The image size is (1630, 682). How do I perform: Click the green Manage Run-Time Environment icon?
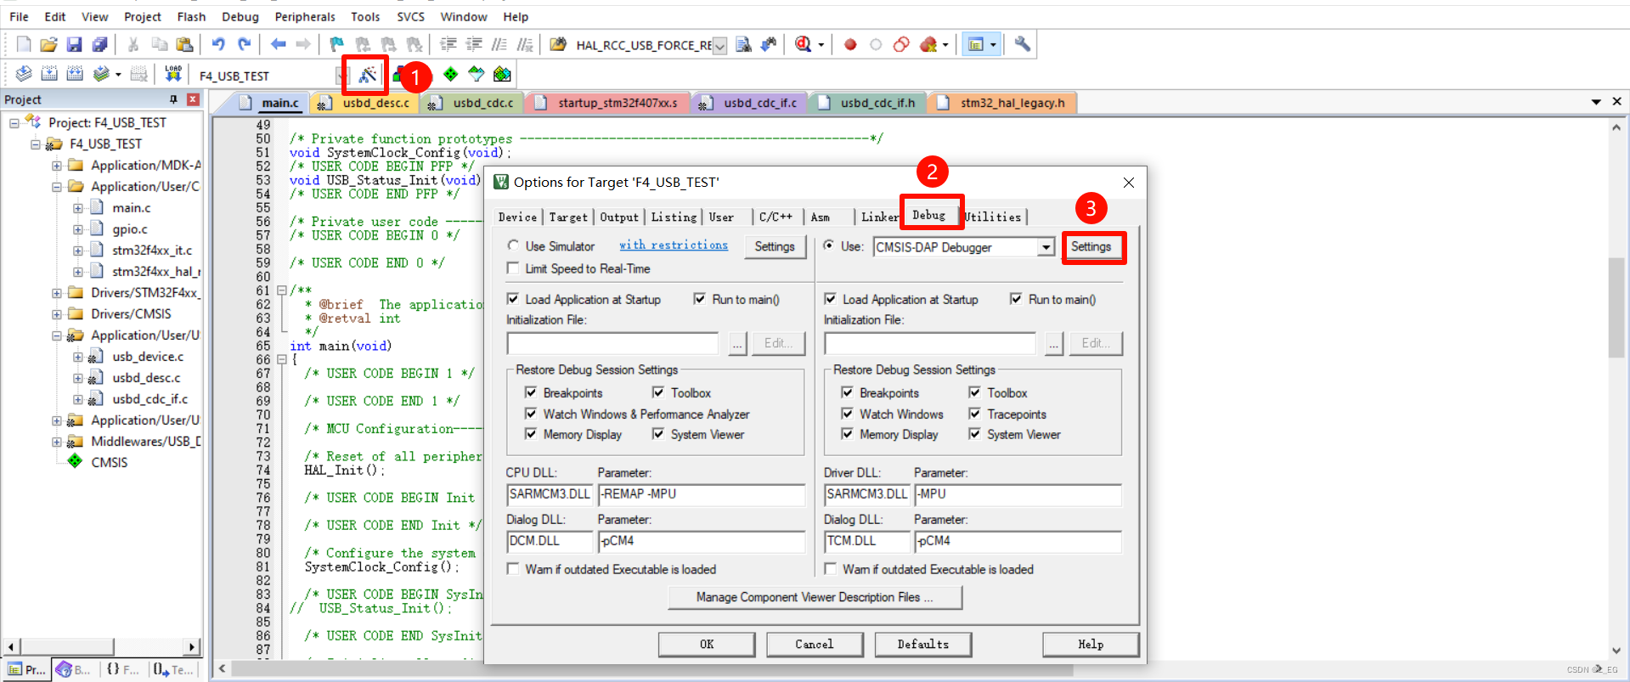[x=450, y=75]
